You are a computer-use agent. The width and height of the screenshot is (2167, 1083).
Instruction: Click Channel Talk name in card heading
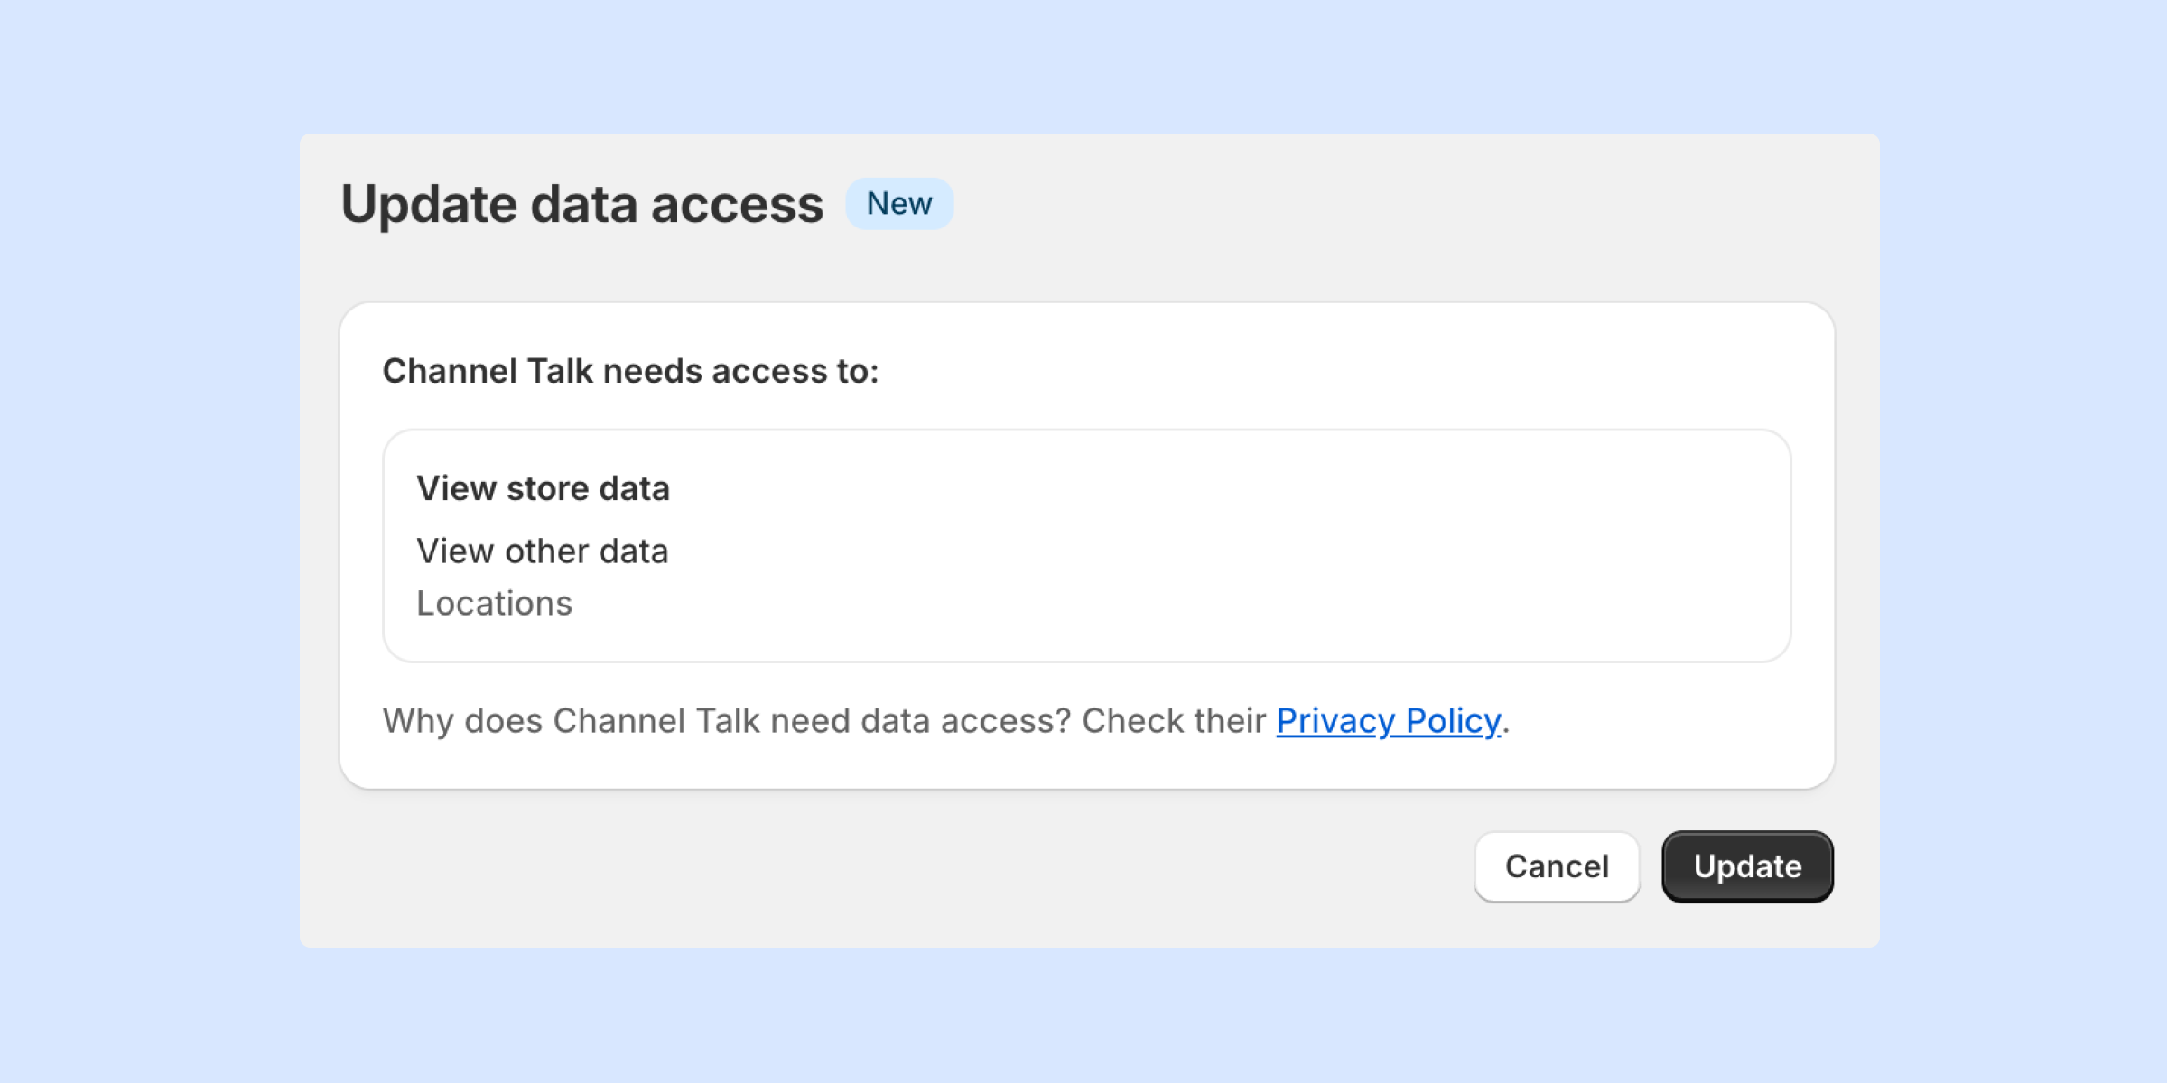[488, 371]
